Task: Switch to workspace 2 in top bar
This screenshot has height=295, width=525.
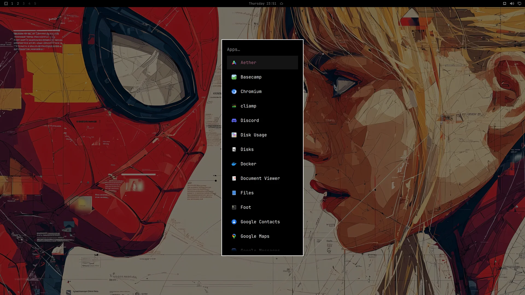Action: pyautogui.click(x=18, y=4)
